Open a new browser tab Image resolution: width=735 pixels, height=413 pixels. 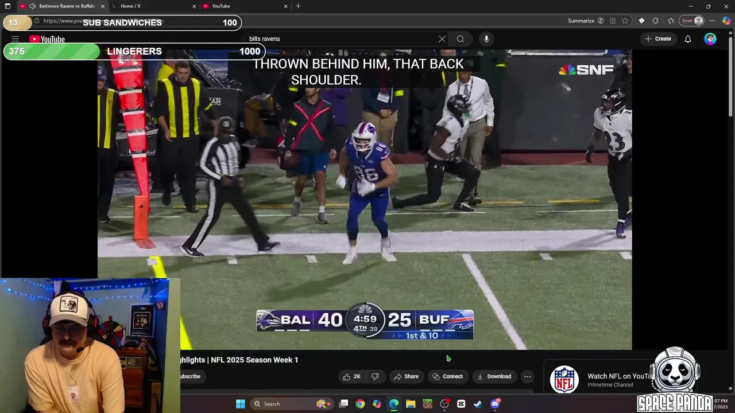pos(298,6)
